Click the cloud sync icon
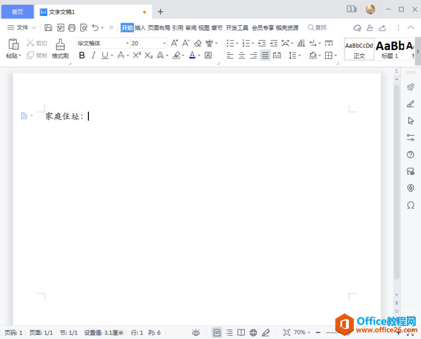The image size is (421, 339). (x=357, y=28)
